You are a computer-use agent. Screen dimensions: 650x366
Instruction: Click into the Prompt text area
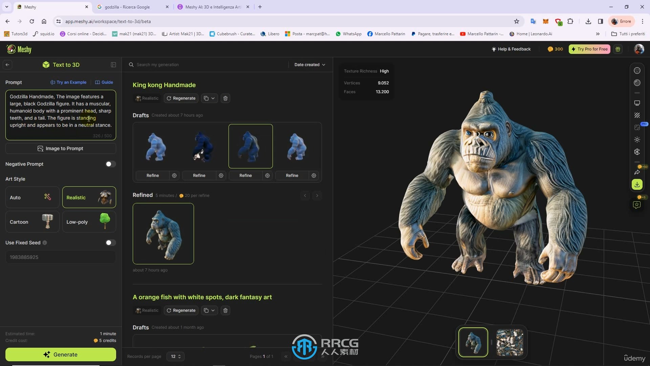[x=61, y=115]
